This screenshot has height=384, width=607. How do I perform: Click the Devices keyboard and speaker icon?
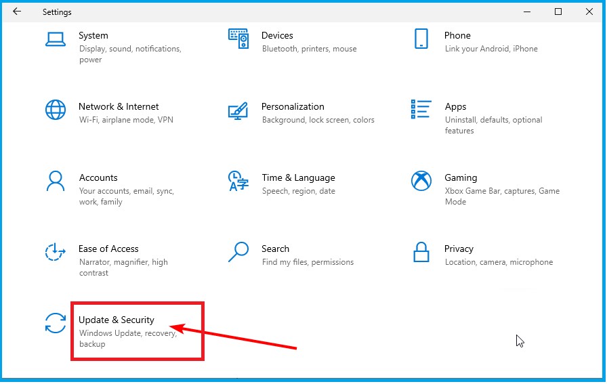(238, 39)
